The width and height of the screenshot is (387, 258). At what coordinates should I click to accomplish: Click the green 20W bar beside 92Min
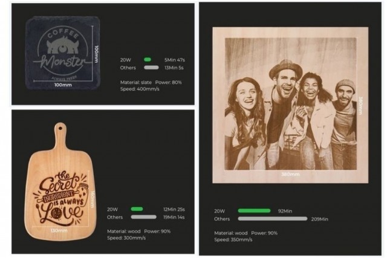click(x=254, y=211)
